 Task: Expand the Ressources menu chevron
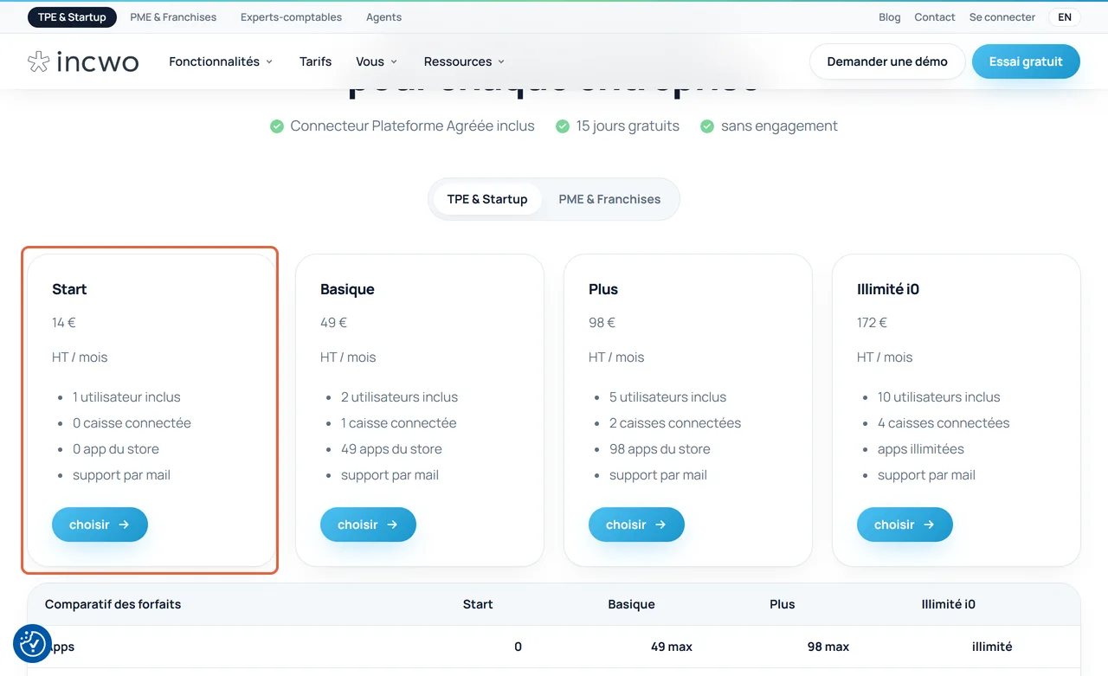tap(501, 61)
